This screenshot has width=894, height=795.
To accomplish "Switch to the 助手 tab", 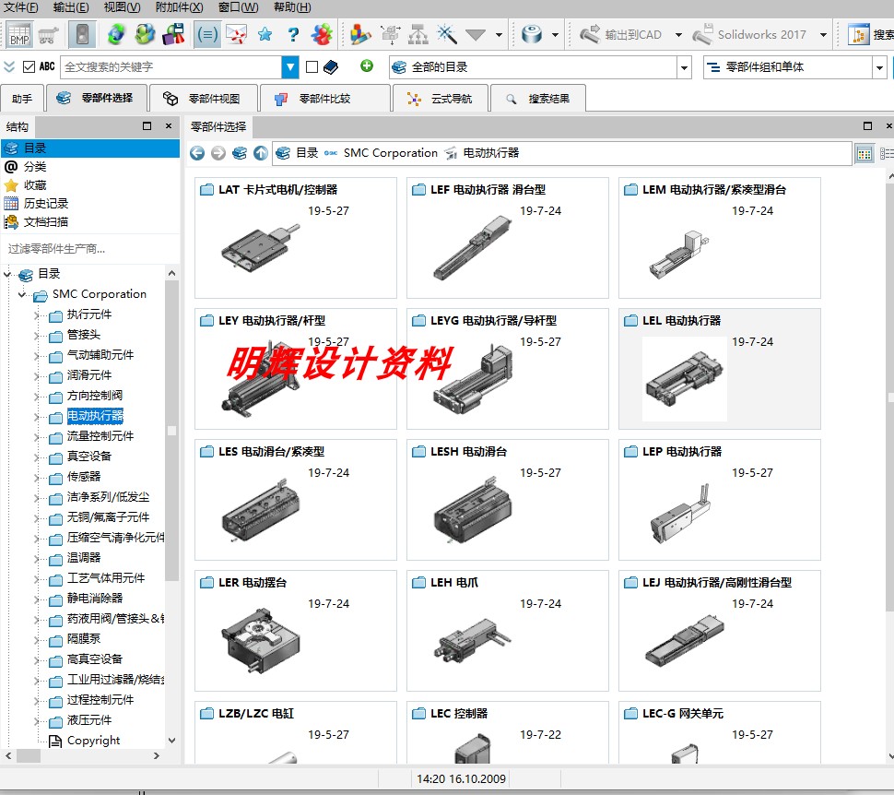I will [x=22, y=98].
